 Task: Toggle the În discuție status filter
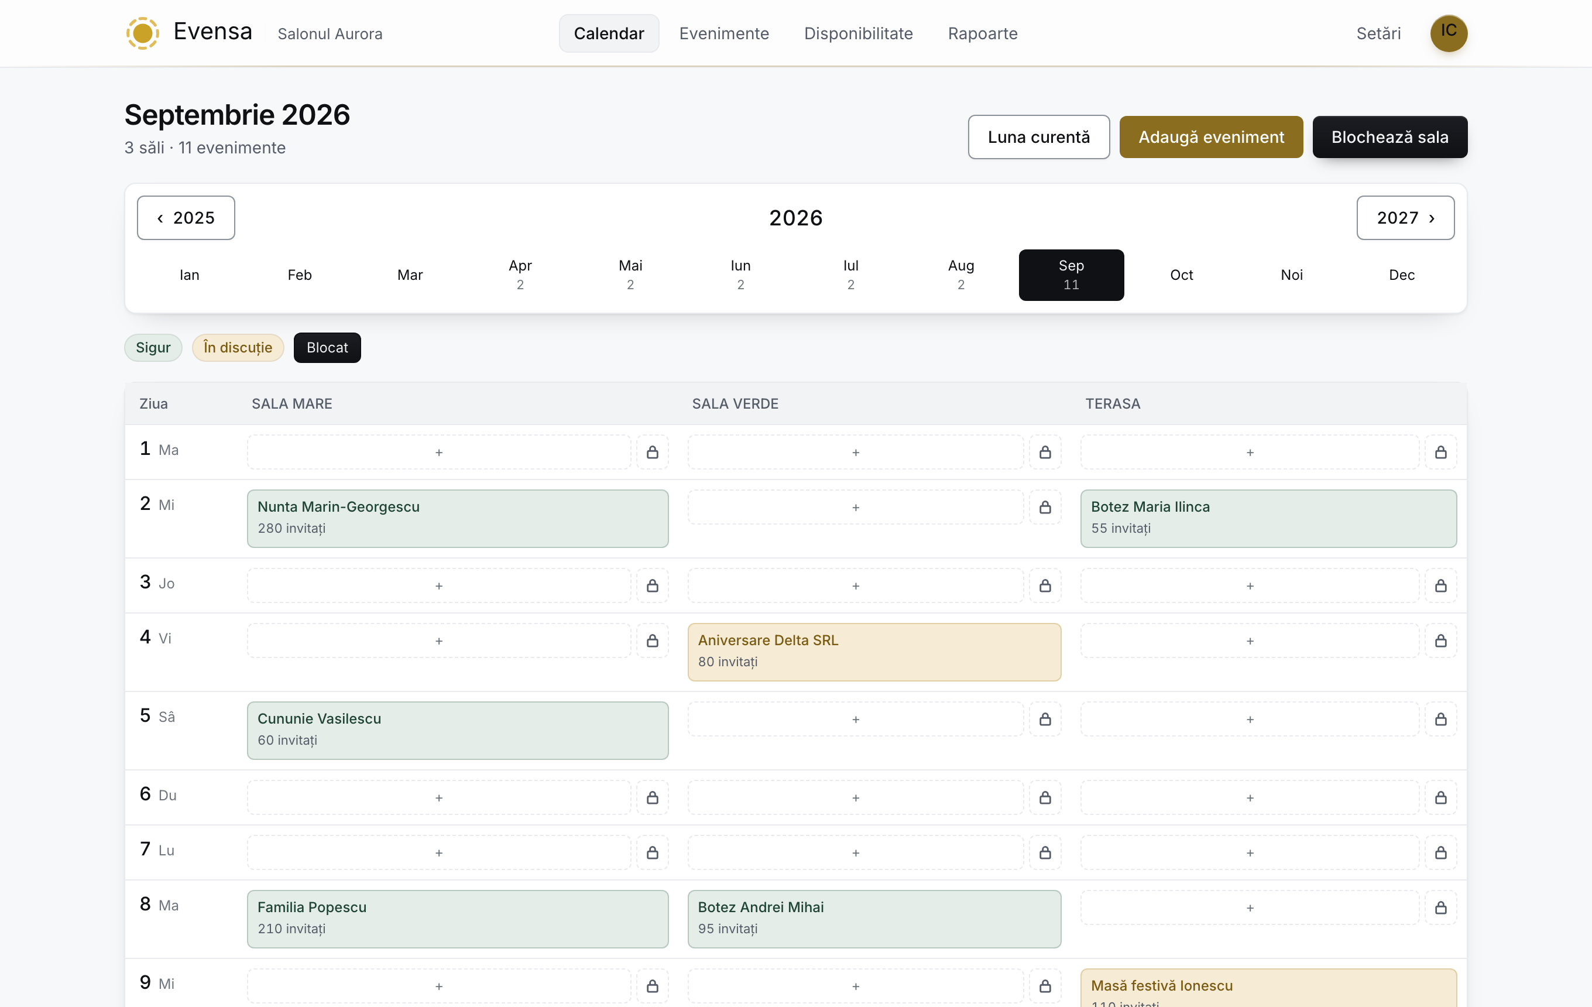point(238,348)
